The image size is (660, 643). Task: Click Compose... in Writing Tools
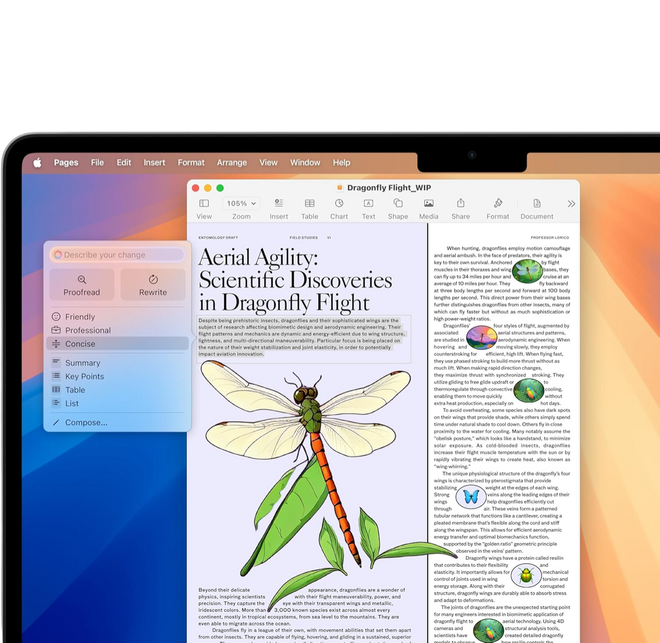(x=117, y=422)
